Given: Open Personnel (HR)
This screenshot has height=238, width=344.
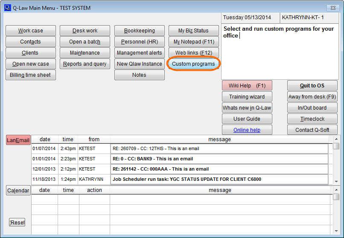Looking at the screenshot, I should (139, 42).
